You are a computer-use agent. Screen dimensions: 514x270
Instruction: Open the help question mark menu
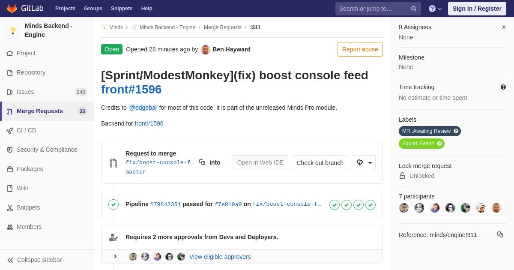435,9
